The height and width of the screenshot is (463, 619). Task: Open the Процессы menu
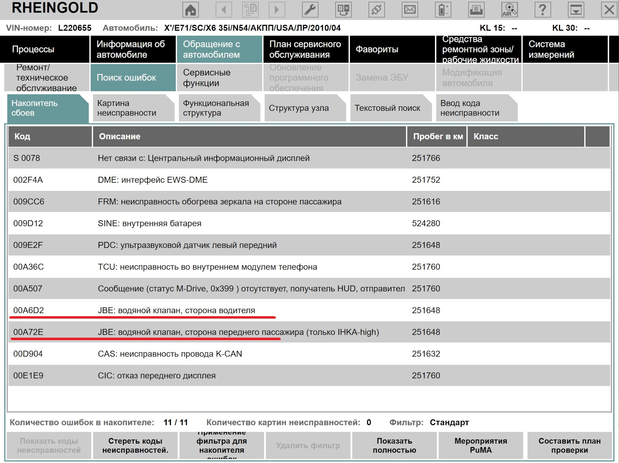coord(45,49)
